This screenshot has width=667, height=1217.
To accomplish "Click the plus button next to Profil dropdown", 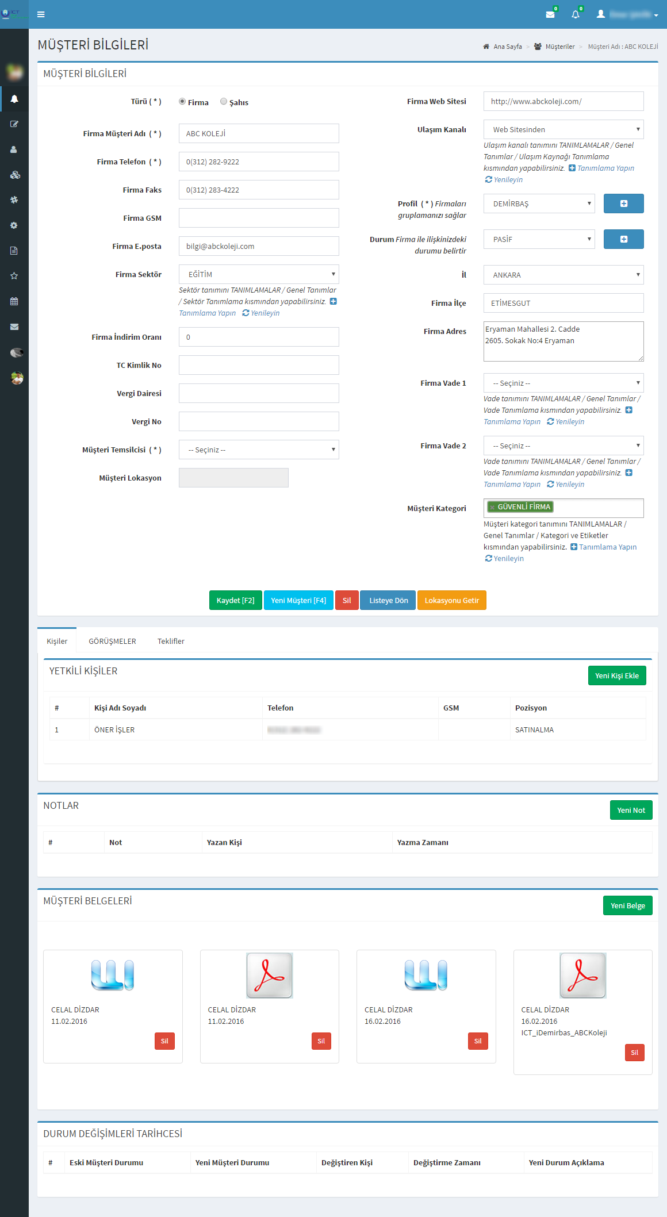I will [623, 204].
